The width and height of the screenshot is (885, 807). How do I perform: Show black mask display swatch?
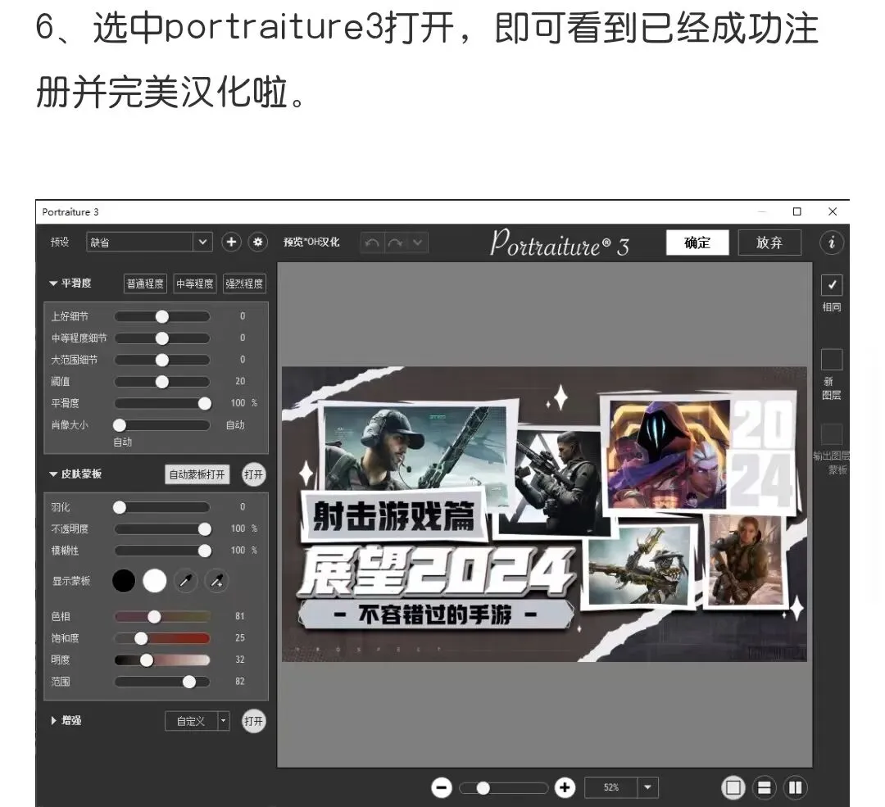124,581
